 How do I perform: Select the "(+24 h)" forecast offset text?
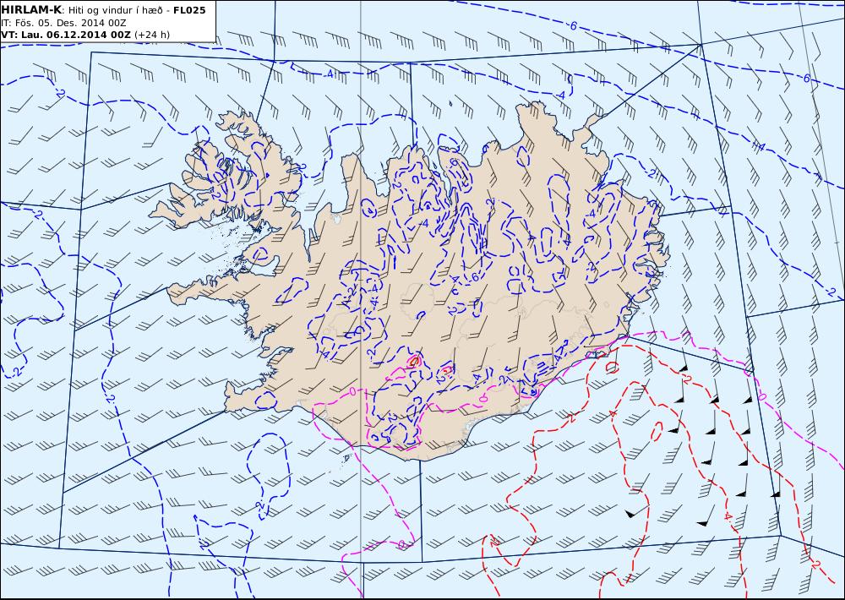click(x=152, y=35)
